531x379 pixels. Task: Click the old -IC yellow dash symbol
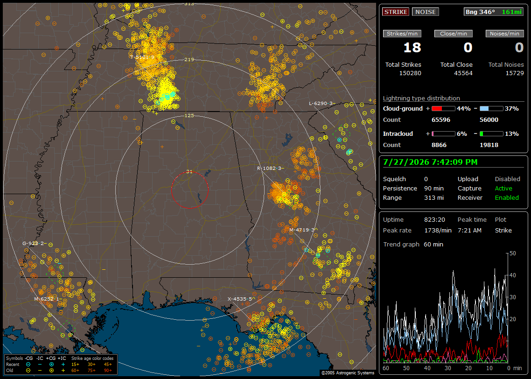pyautogui.click(x=40, y=371)
